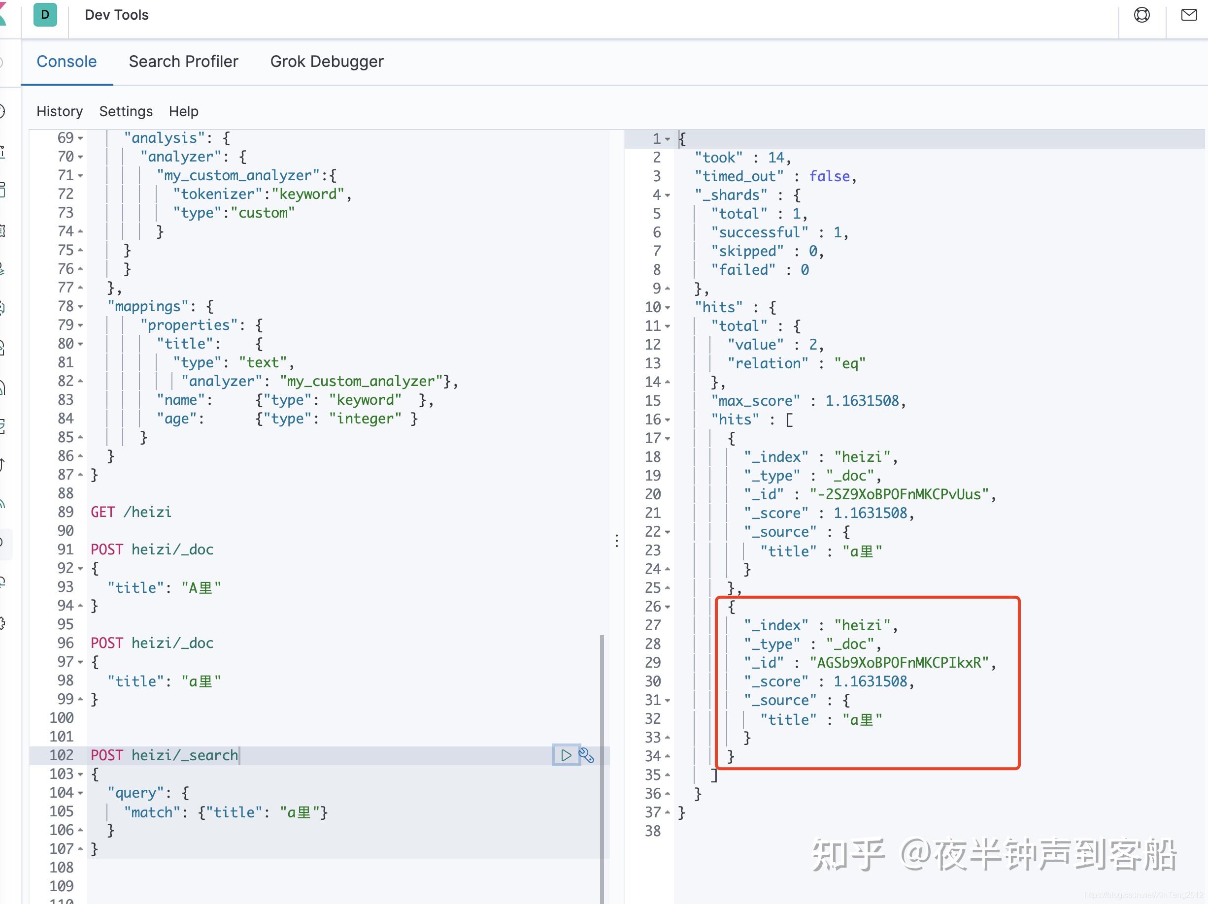Fold the "query" block at line 104
The width and height of the screenshot is (1208, 904).
coord(81,793)
